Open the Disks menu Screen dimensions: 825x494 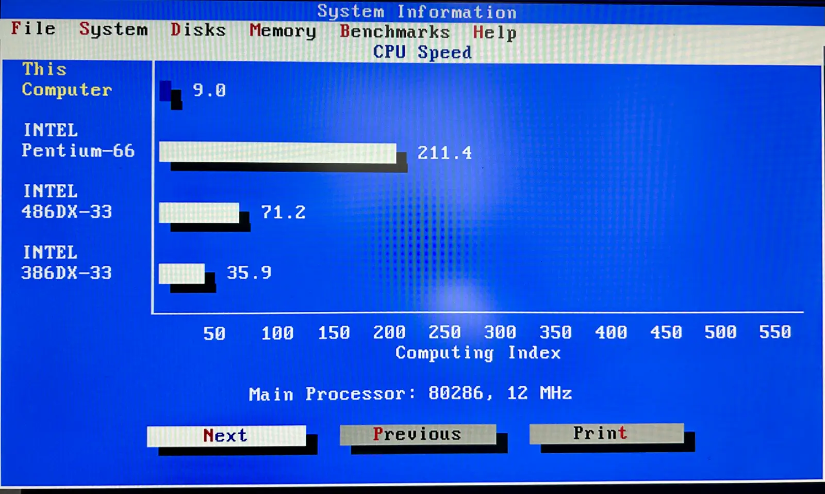(x=199, y=29)
